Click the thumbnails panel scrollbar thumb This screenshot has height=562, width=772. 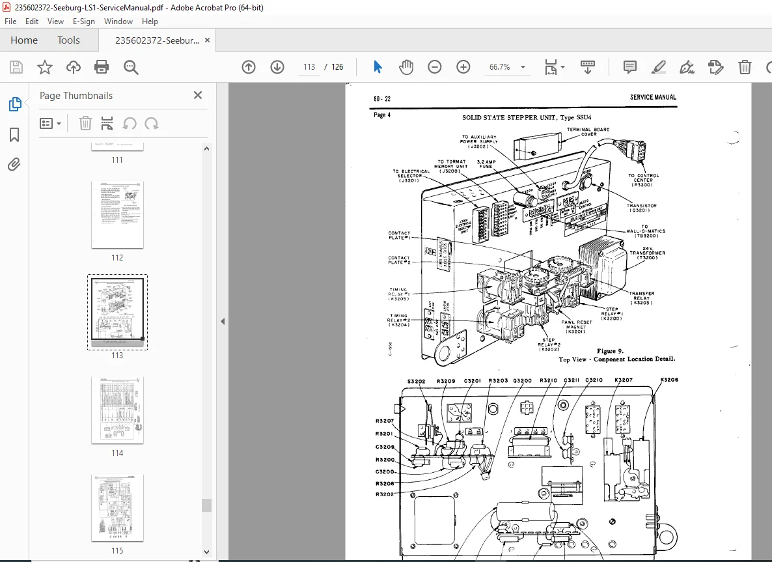click(x=207, y=505)
